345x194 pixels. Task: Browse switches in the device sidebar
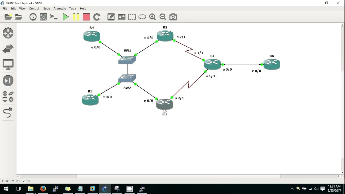(x=8, y=49)
